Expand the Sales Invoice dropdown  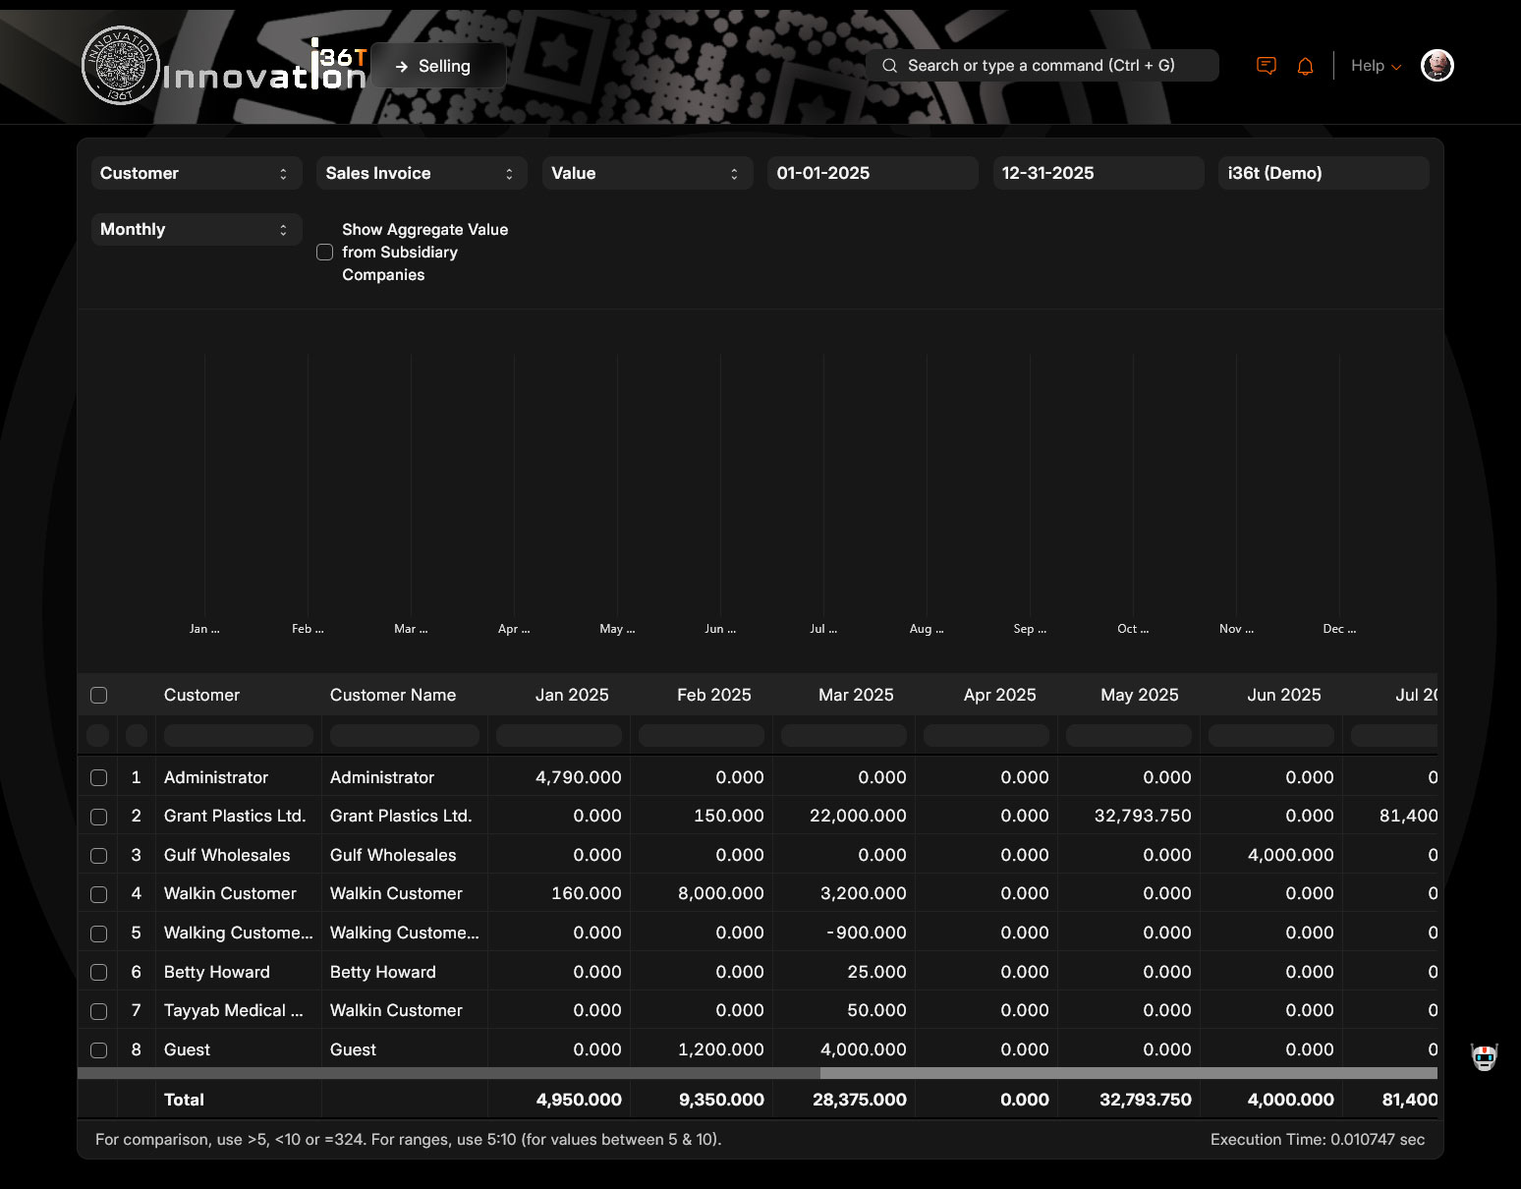pyautogui.click(x=421, y=174)
